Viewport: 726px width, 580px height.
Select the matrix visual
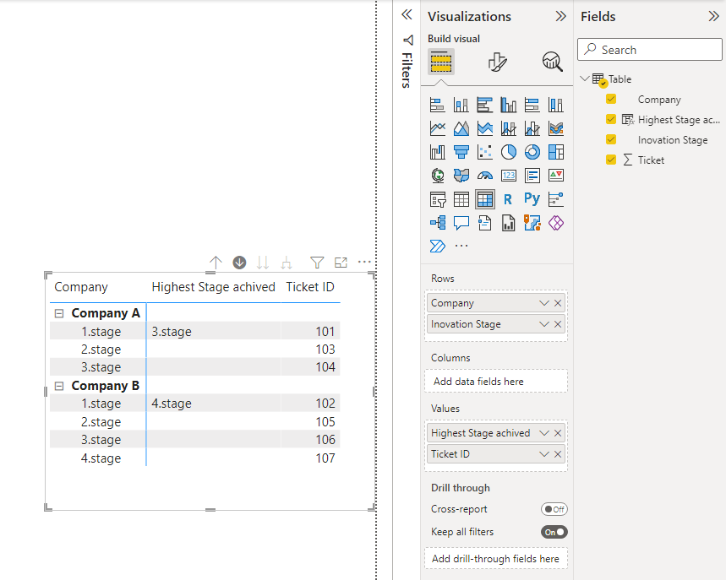click(x=485, y=199)
